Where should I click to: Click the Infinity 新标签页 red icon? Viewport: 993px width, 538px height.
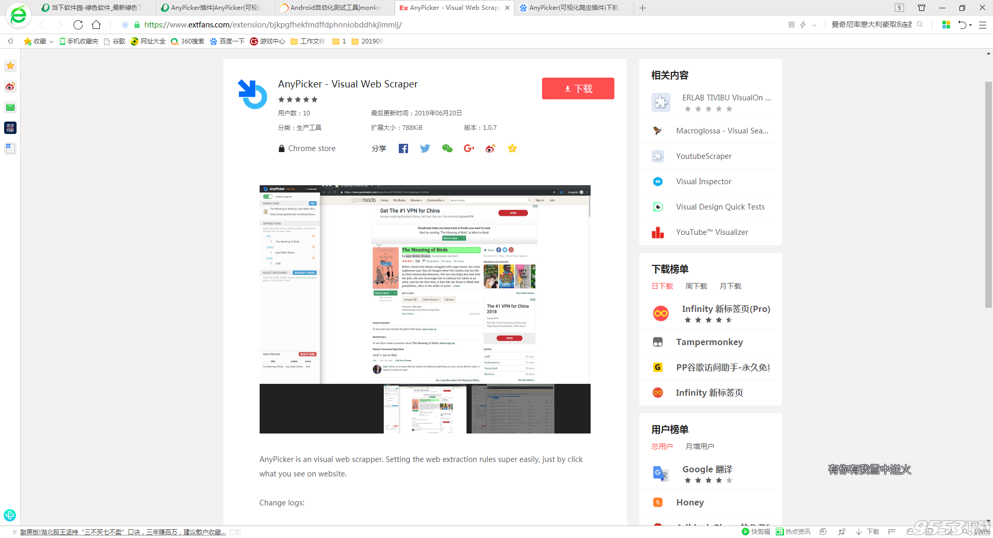coord(658,393)
